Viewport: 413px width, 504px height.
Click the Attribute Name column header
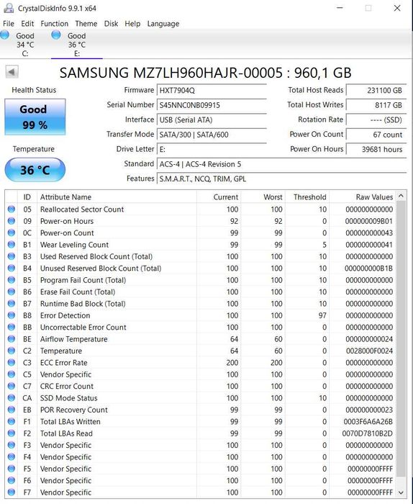(117, 197)
